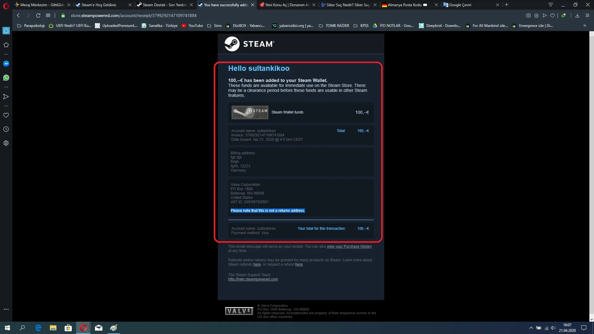Switch to Steam Destek tab
The height and width of the screenshot is (334, 594).
click(165, 5)
